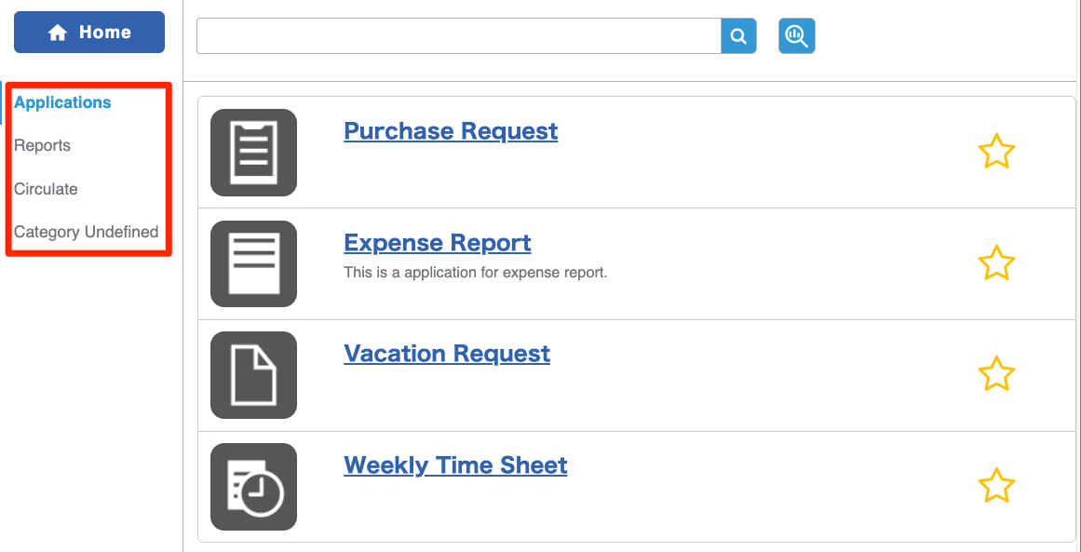Screen dimensions: 1081x552
Task: Open the Weekly Time Sheet link
Action: pos(455,465)
